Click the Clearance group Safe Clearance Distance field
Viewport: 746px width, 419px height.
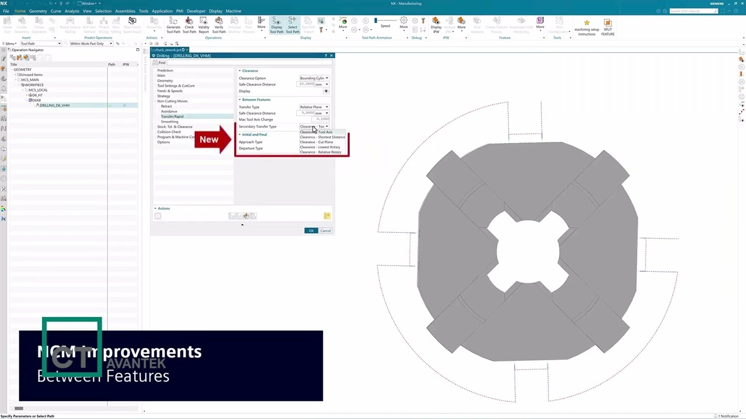point(306,84)
